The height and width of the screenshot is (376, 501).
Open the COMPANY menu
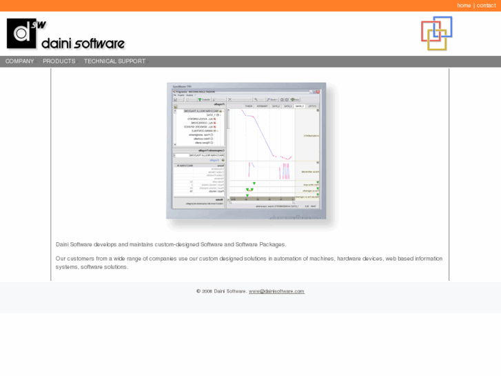click(x=19, y=61)
